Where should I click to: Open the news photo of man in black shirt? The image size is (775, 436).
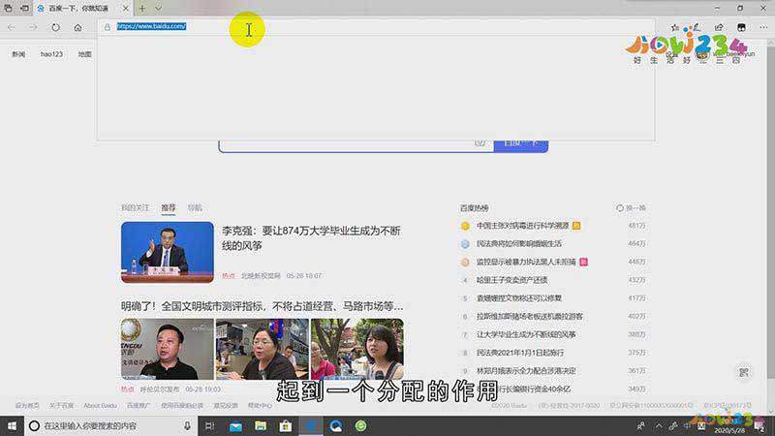[168, 349]
